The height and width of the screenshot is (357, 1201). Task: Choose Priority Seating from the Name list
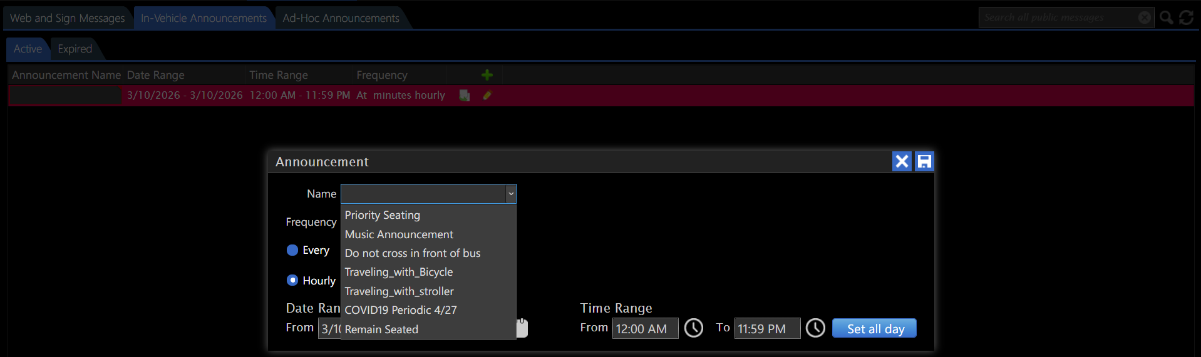tap(383, 215)
